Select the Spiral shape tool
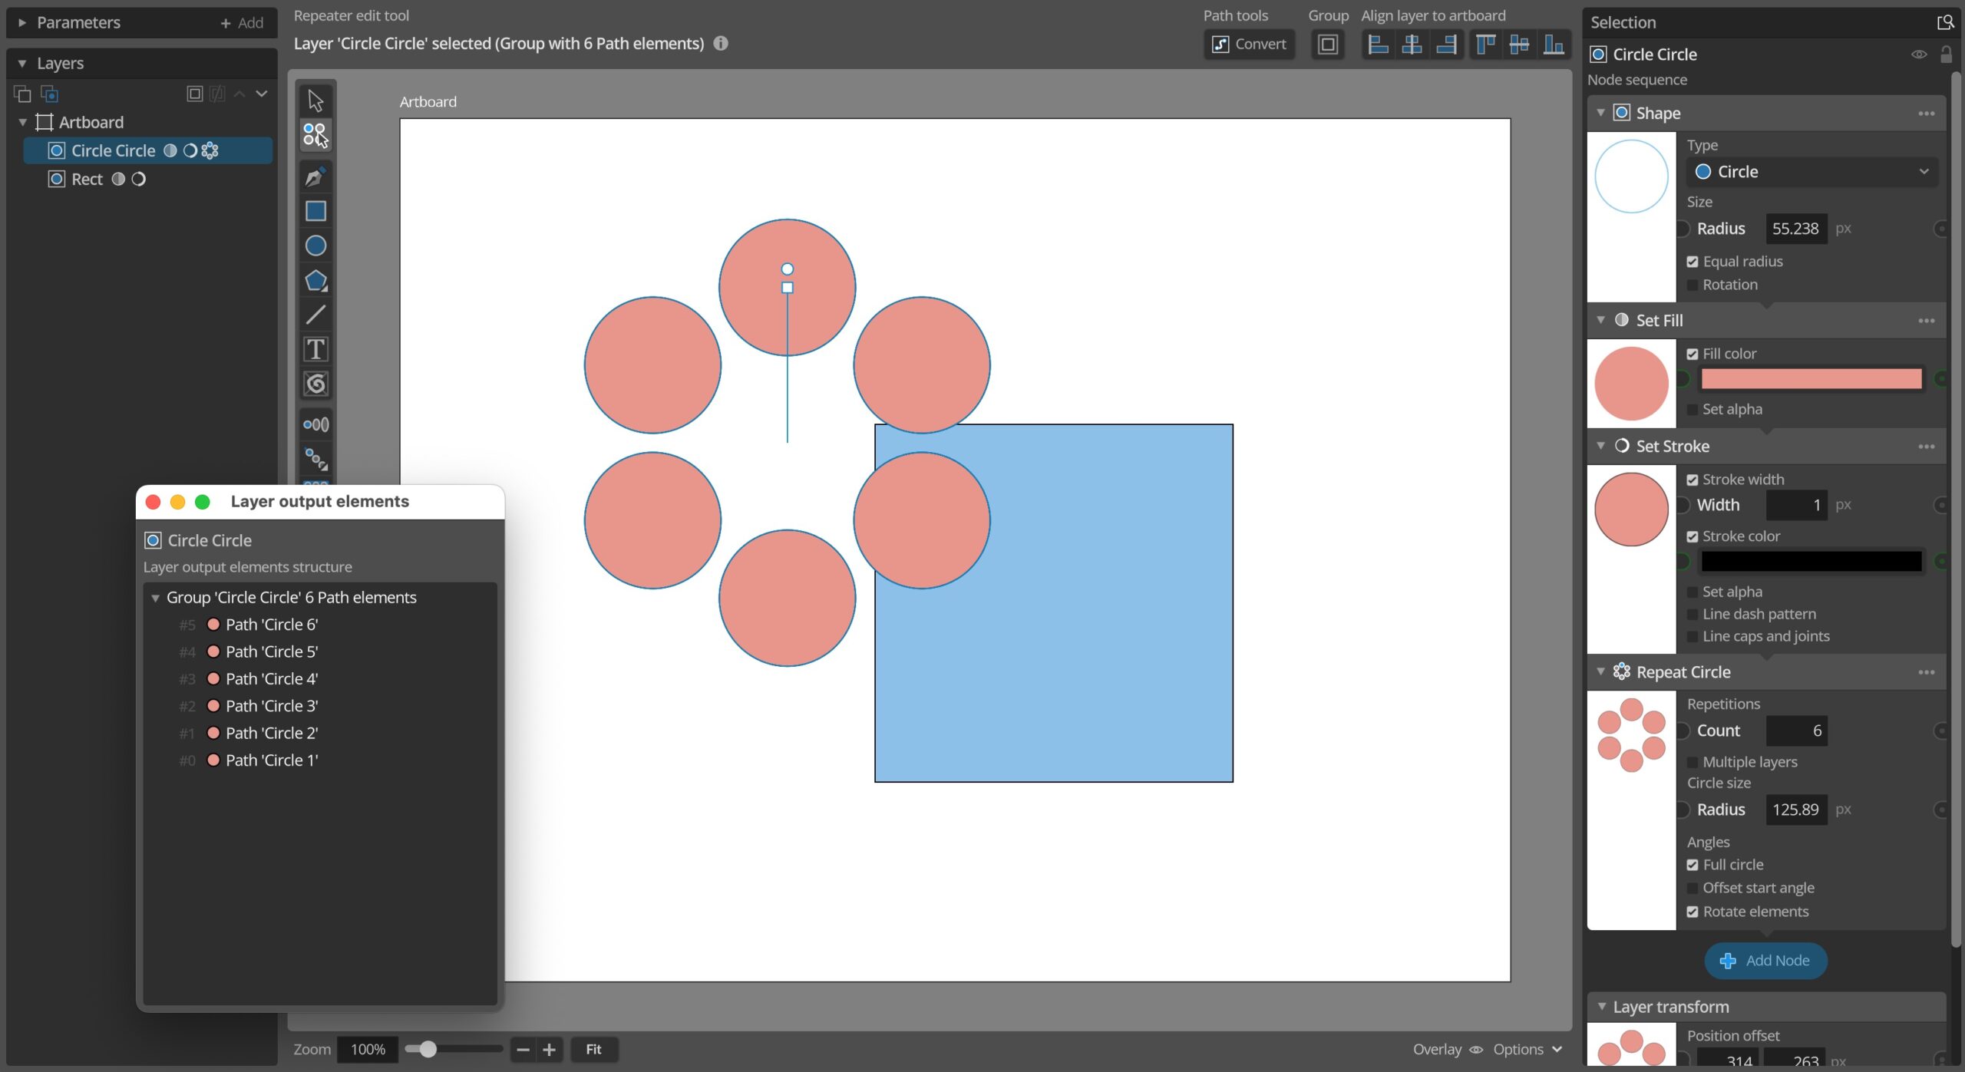Screen dimensions: 1965x1072 [x=315, y=384]
